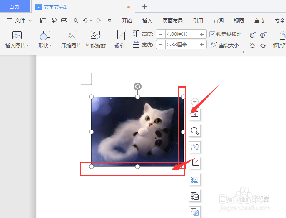Increase width with the plus stepper
286x218 pixels.
click(x=202, y=45)
